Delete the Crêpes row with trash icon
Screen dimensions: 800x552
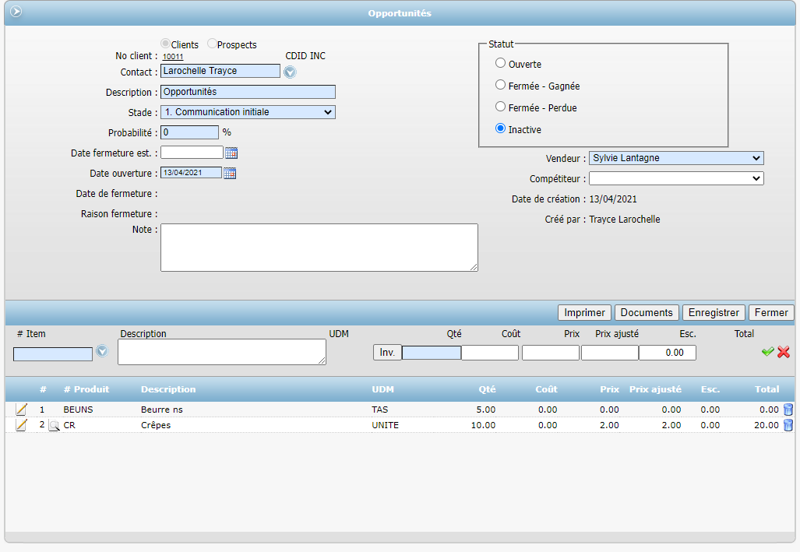[x=788, y=425]
